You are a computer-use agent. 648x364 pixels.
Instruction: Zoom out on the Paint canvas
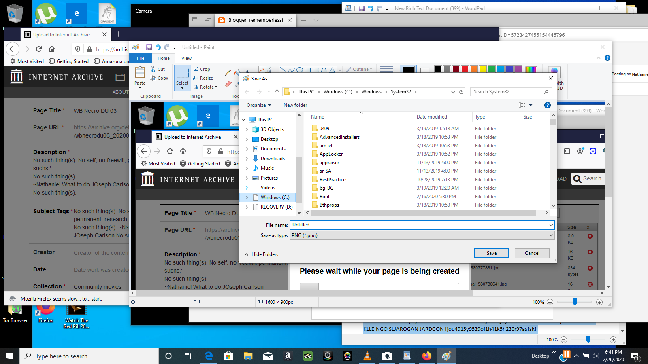pos(550,302)
